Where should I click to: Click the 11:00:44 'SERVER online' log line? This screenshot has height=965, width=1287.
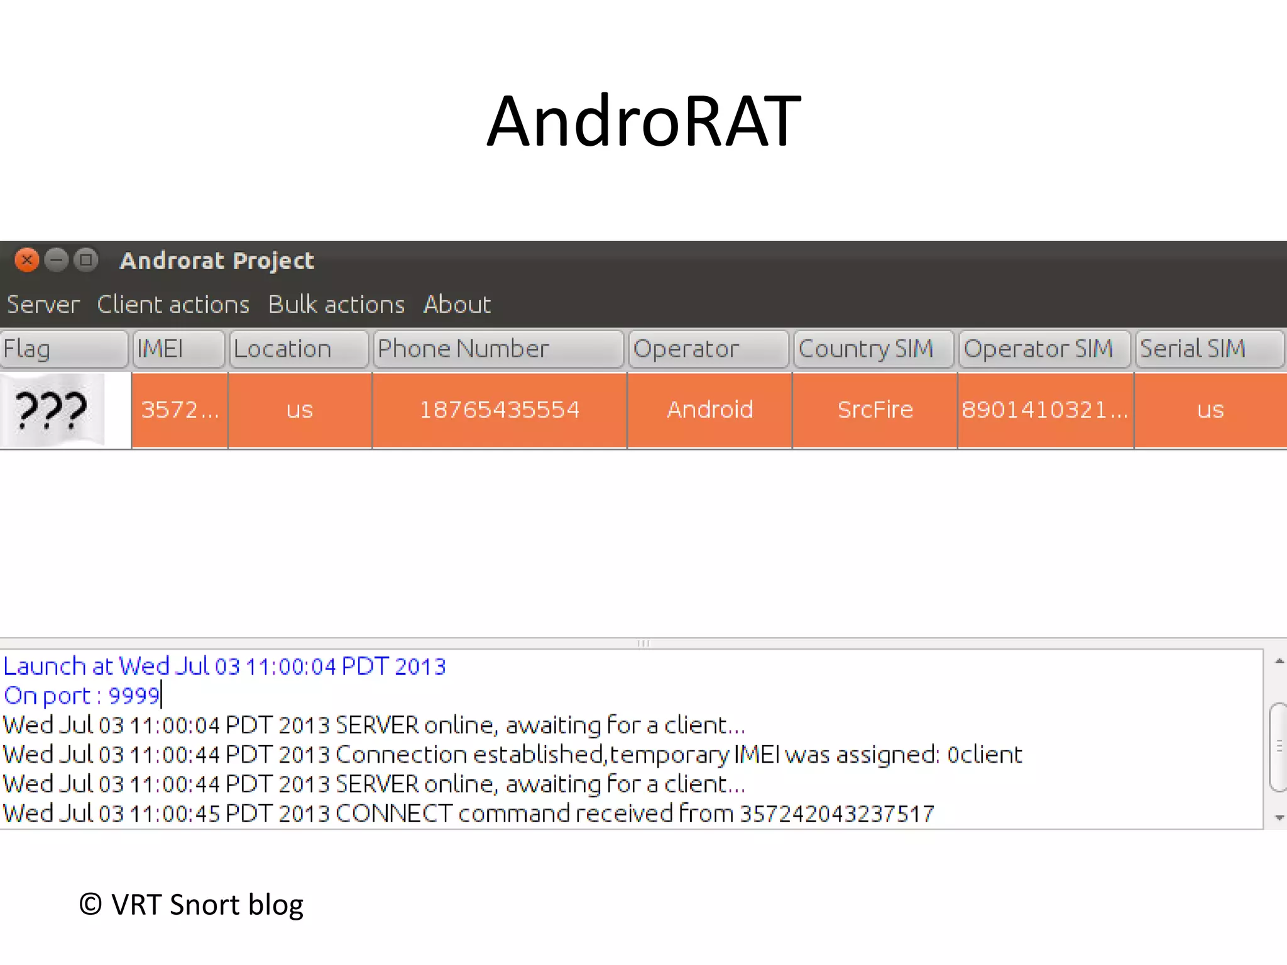(x=374, y=784)
